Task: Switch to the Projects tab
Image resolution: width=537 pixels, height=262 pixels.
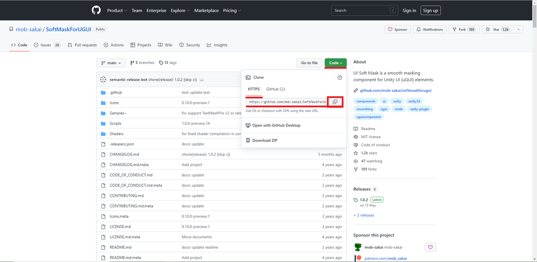Action: point(141,45)
